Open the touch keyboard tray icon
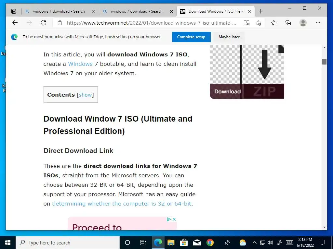This screenshot has width=333, height=249. (x=290, y=243)
